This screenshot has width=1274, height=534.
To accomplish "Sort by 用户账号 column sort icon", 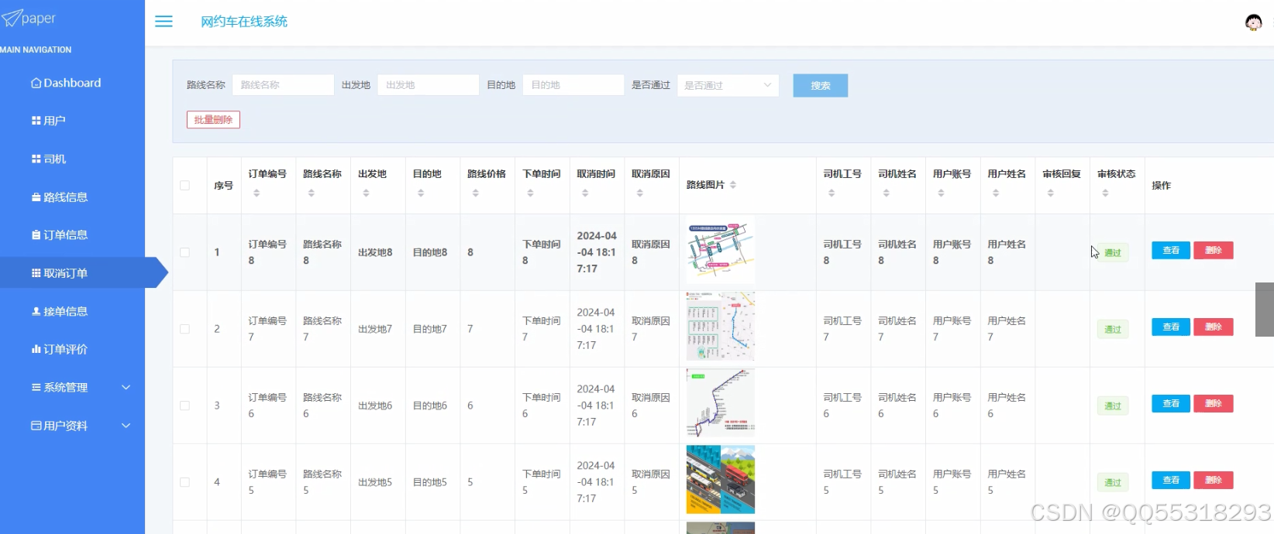I will click(941, 193).
